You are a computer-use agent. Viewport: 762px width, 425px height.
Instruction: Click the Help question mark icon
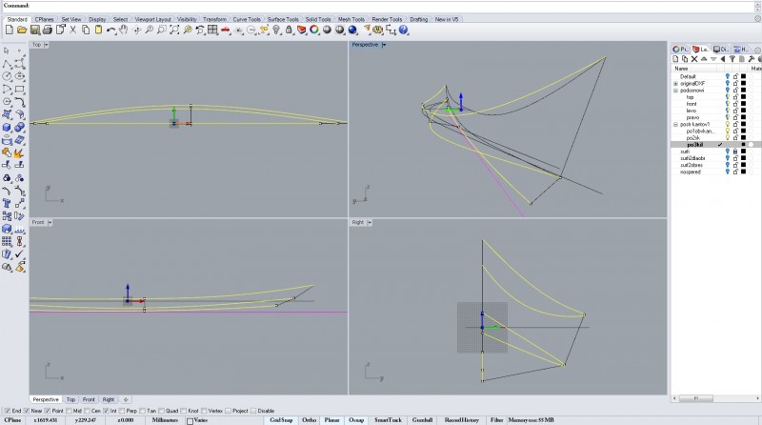click(404, 30)
